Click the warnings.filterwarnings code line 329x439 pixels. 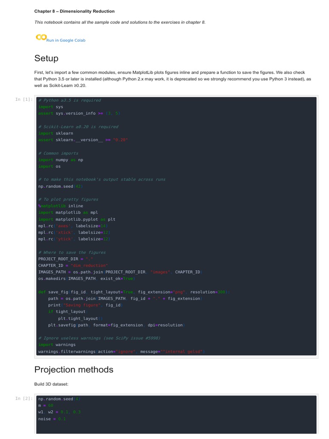click(x=122, y=352)
